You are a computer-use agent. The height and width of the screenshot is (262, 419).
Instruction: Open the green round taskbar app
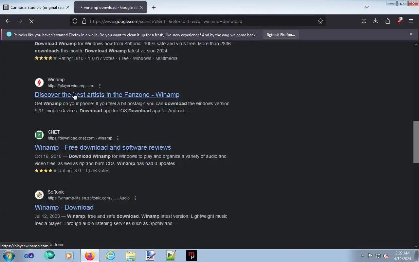coord(49,255)
